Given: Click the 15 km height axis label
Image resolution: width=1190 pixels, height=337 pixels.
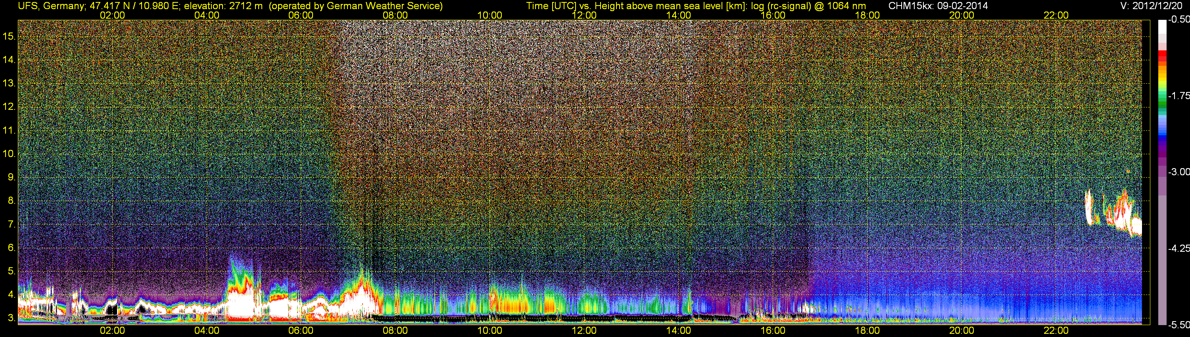Looking at the screenshot, I should coord(9,36).
